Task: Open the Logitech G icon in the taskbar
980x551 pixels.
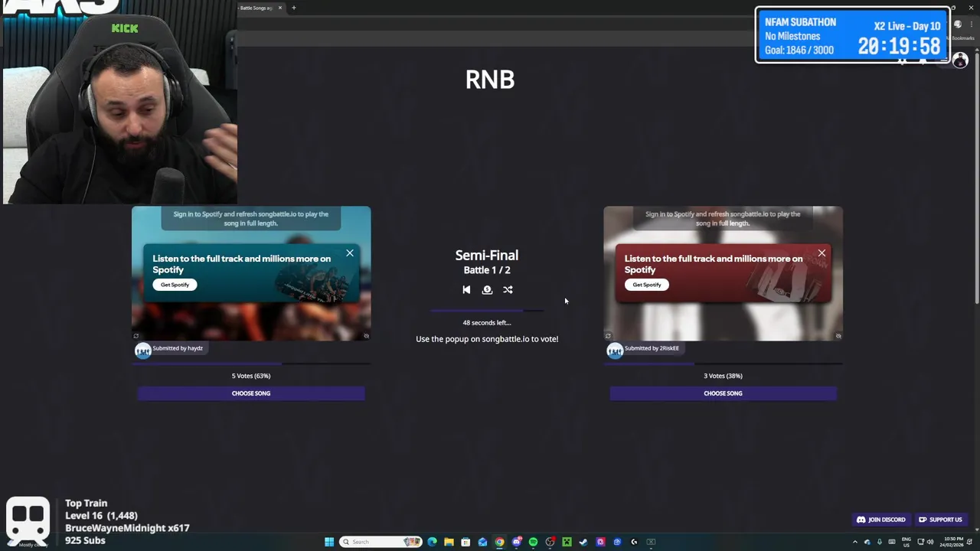Action: click(634, 542)
